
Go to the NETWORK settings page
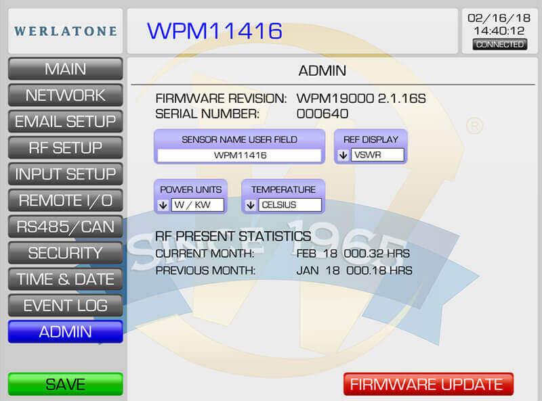(x=65, y=95)
